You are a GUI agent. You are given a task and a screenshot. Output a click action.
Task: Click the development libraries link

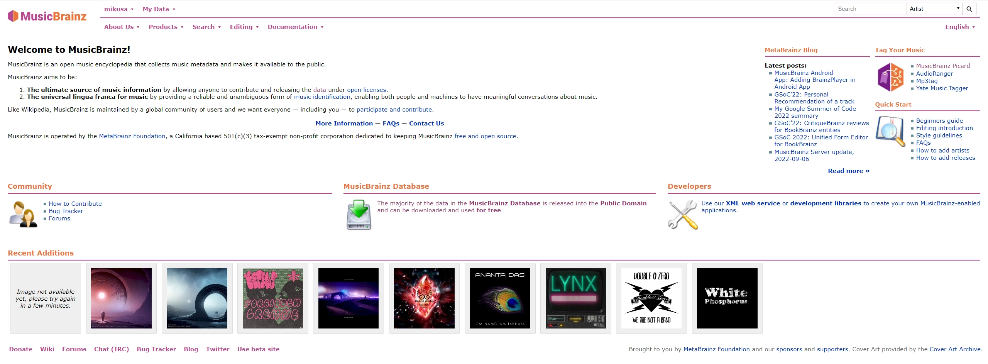[x=826, y=203]
